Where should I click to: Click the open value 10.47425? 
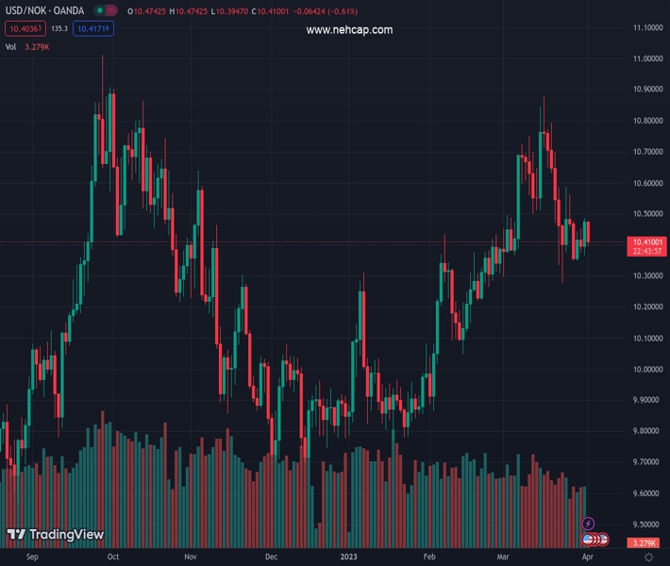point(149,11)
